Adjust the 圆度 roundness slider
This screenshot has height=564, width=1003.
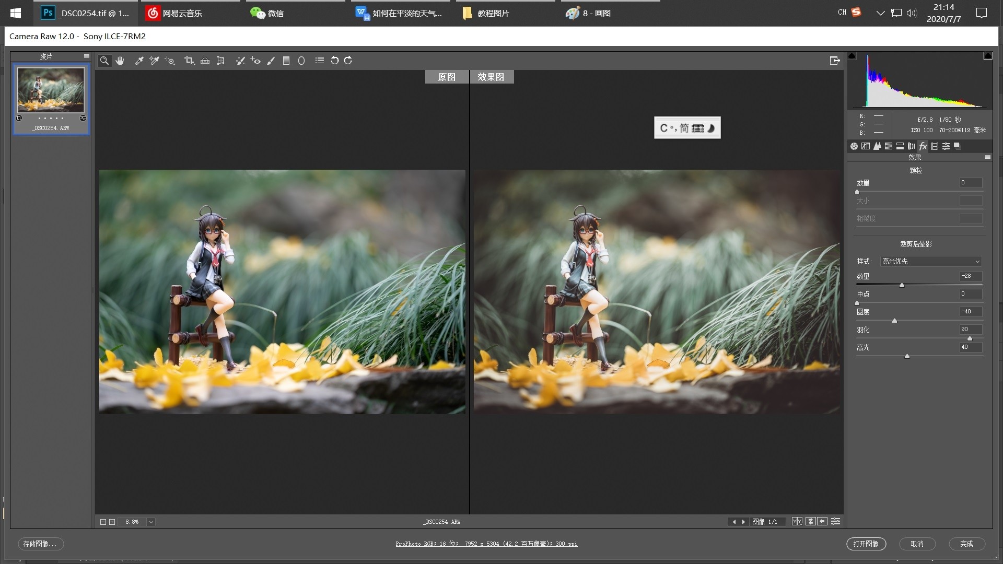[894, 320]
